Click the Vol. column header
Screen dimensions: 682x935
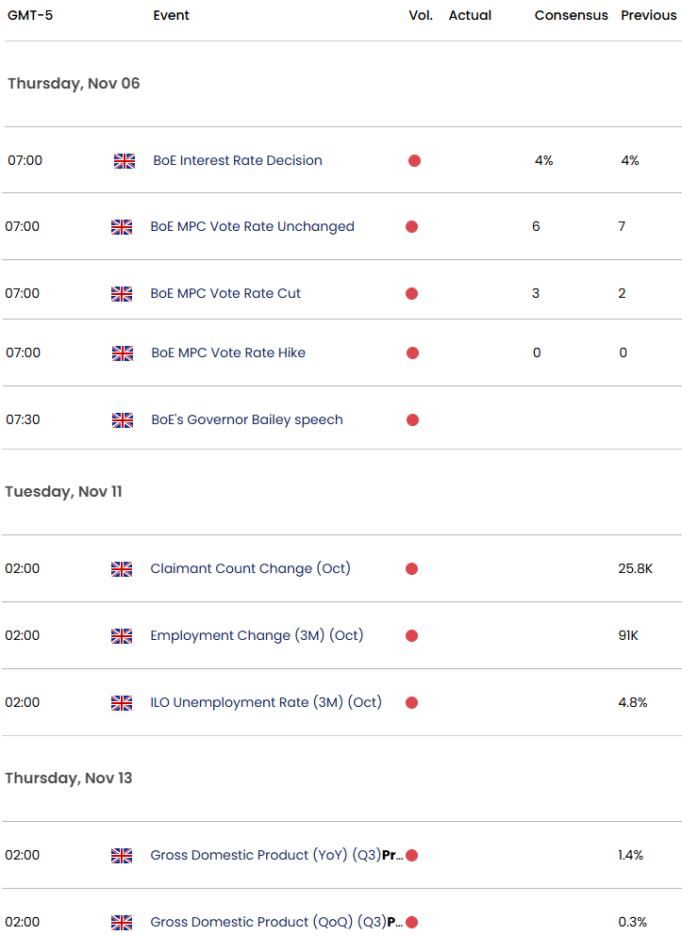pyautogui.click(x=421, y=16)
